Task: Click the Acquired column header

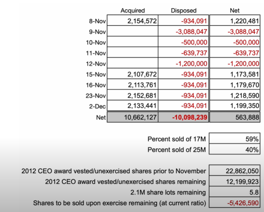Action: tap(132, 11)
